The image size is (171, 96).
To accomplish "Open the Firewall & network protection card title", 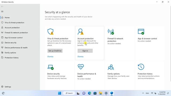I will pos(115,40).
